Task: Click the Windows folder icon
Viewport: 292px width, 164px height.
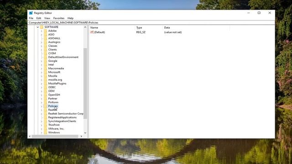Action: click(46, 133)
